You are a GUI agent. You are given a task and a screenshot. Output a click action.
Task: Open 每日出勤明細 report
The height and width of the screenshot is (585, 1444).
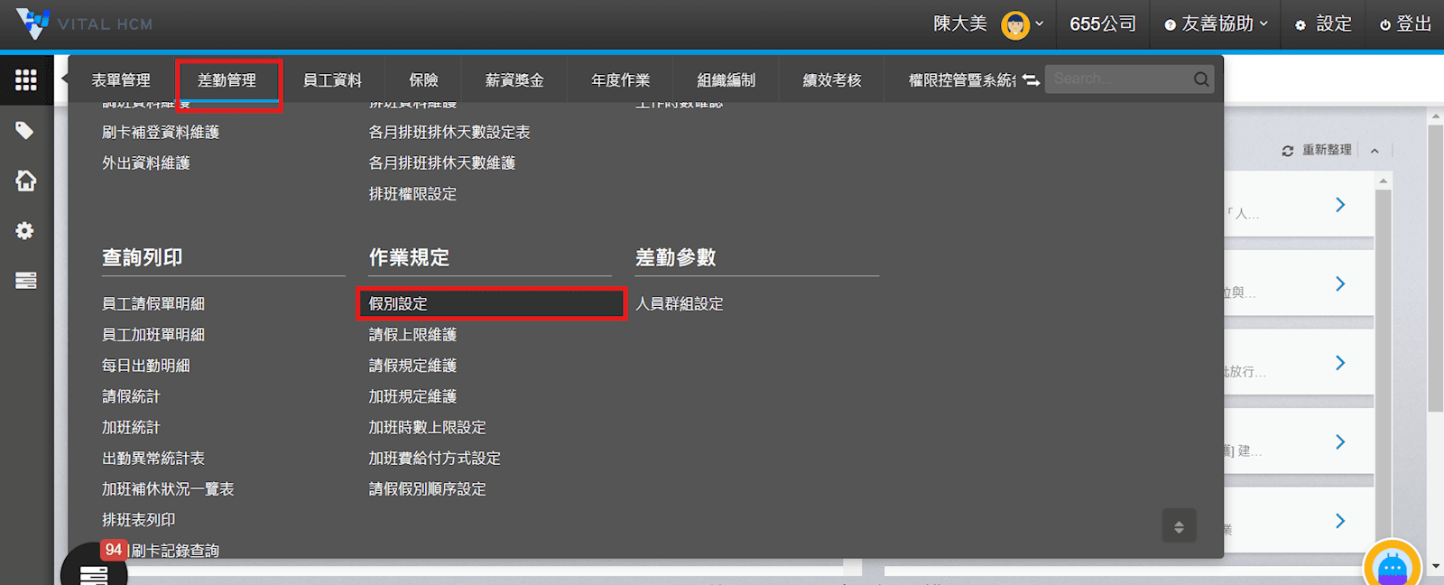(146, 366)
